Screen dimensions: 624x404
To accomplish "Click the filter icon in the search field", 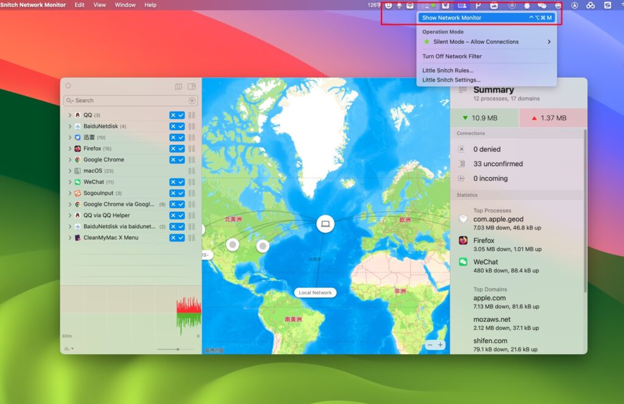I will [192, 100].
